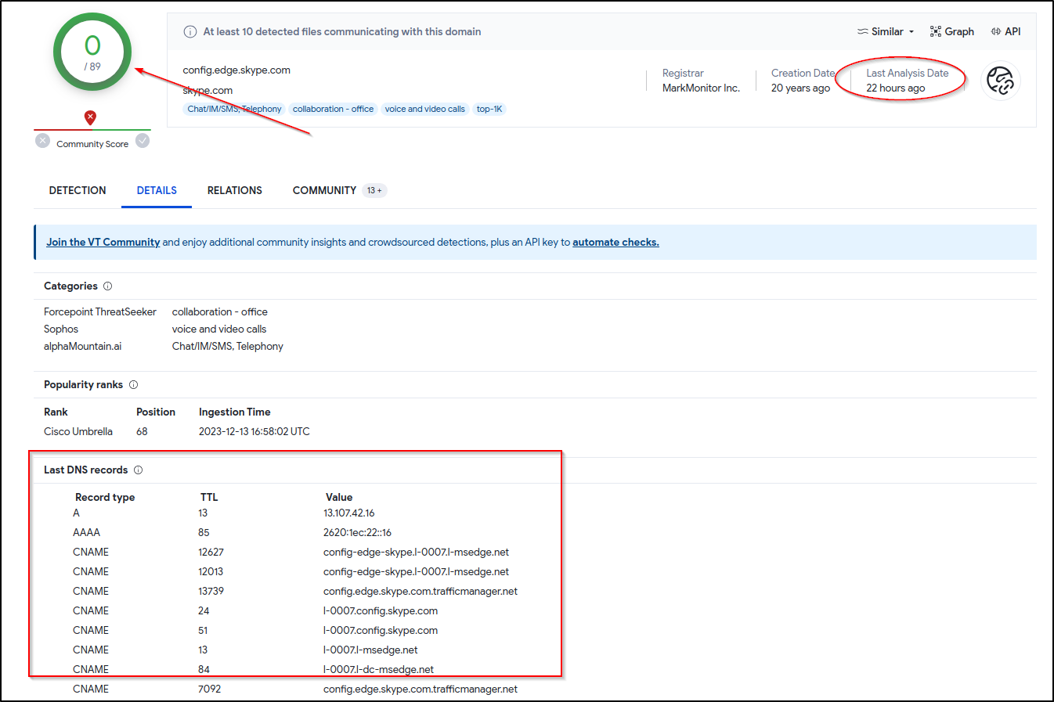Vote positive with the Community Score check icon
This screenshot has height=702, width=1054.
[143, 141]
